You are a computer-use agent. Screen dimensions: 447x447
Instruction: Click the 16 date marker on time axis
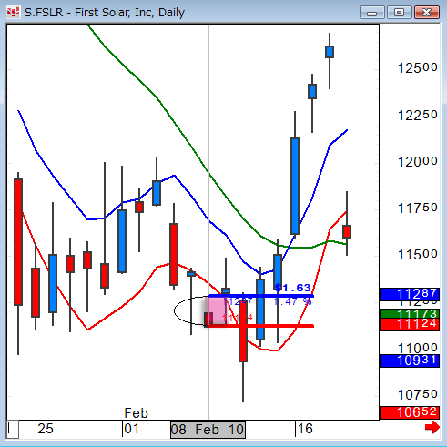(305, 429)
